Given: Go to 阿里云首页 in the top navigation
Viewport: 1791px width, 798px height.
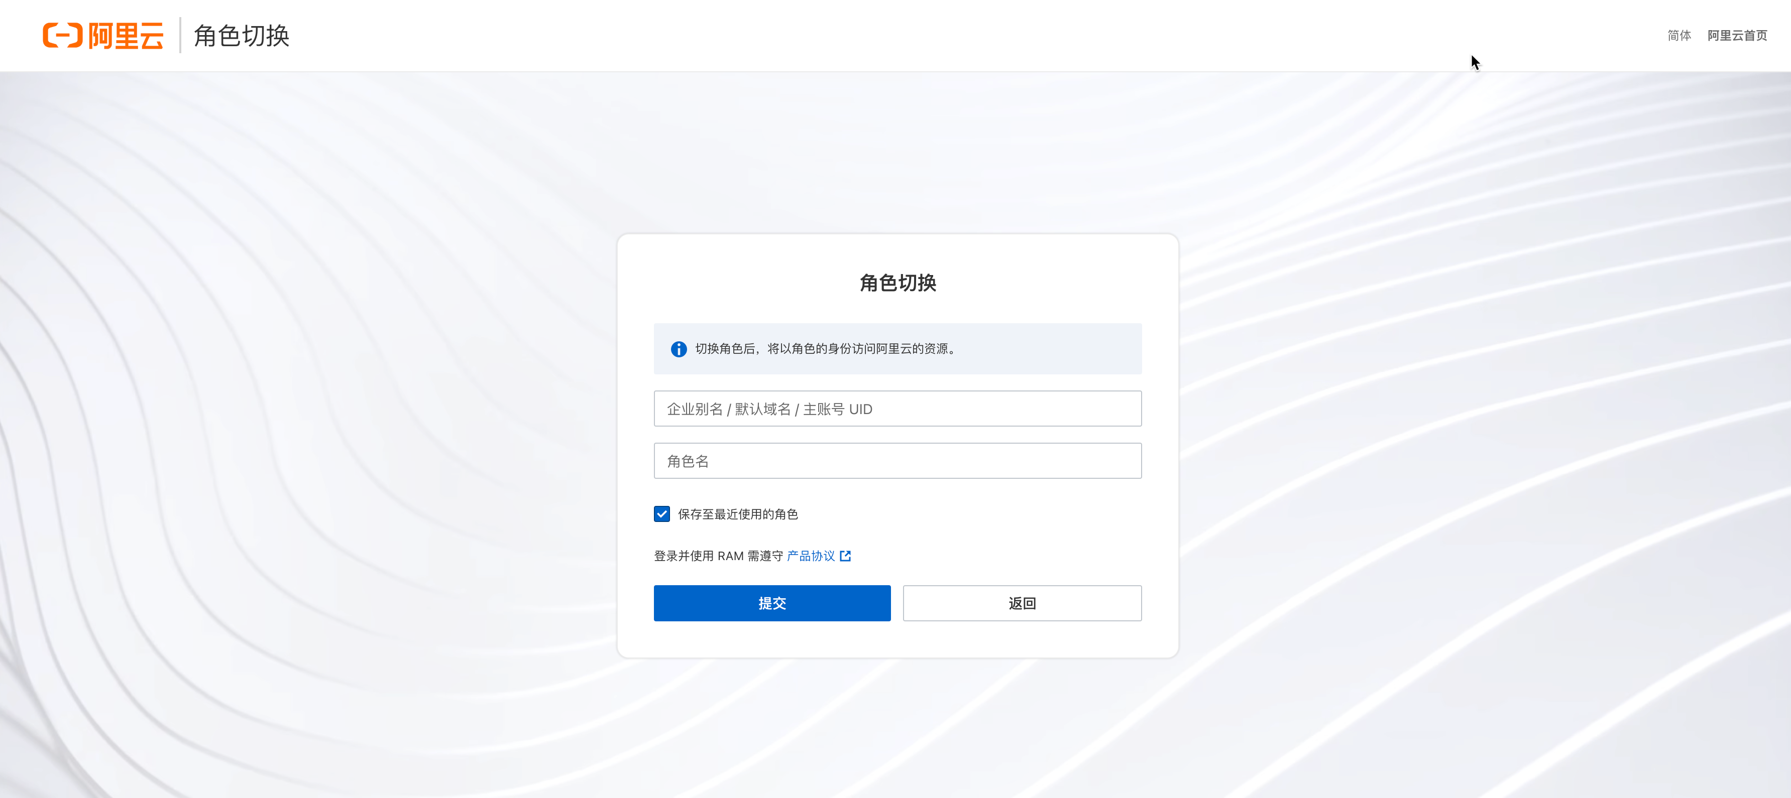Looking at the screenshot, I should [x=1737, y=36].
